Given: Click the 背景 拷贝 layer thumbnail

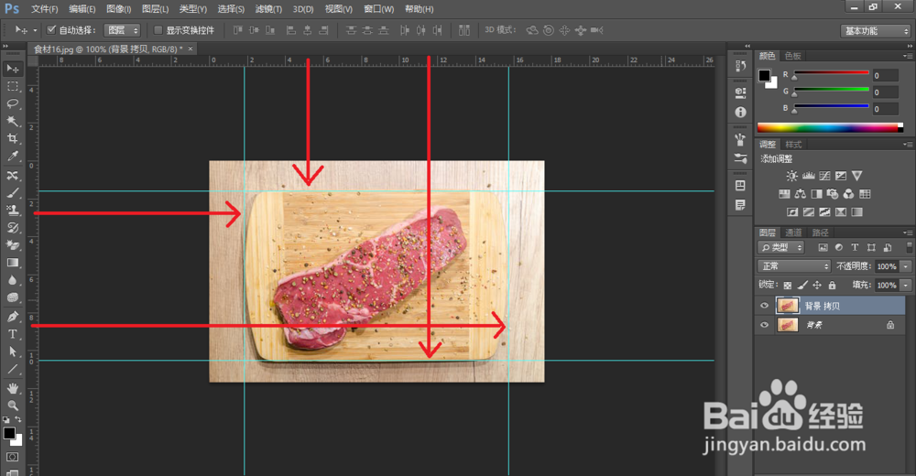Looking at the screenshot, I should pos(787,306).
